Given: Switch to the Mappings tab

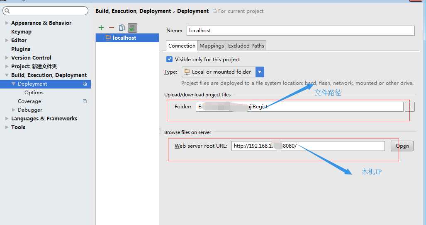Looking at the screenshot, I should point(212,45).
